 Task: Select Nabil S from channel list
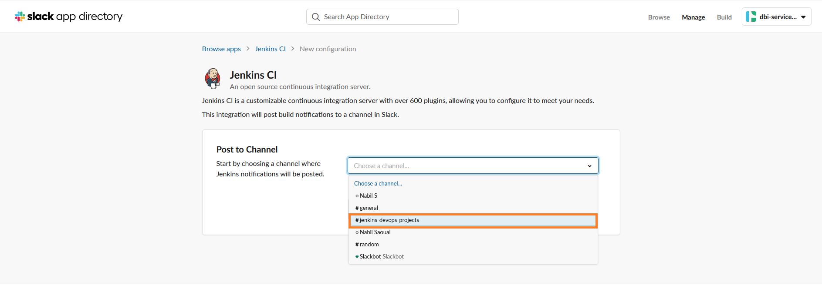[473, 196]
